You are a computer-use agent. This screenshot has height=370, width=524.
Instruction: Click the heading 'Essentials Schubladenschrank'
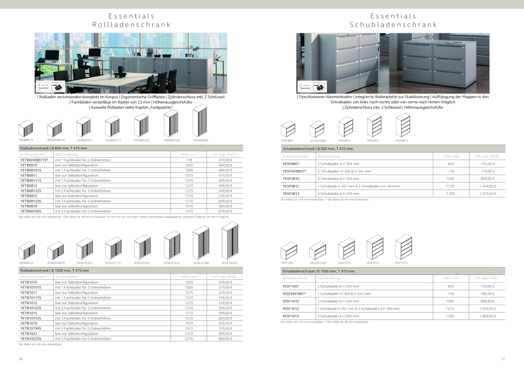pos(393,20)
